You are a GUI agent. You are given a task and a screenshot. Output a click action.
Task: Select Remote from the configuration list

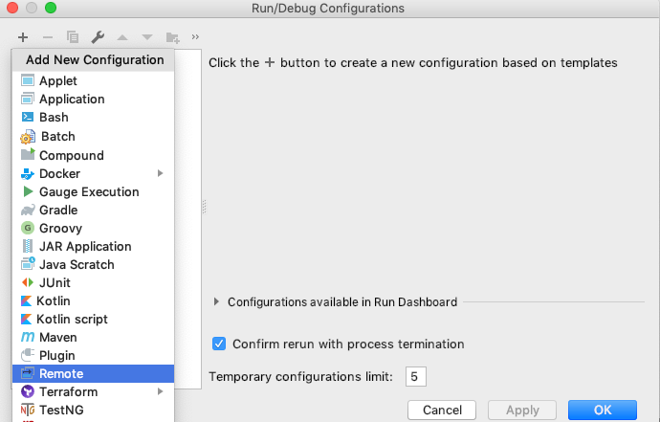pos(93,373)
